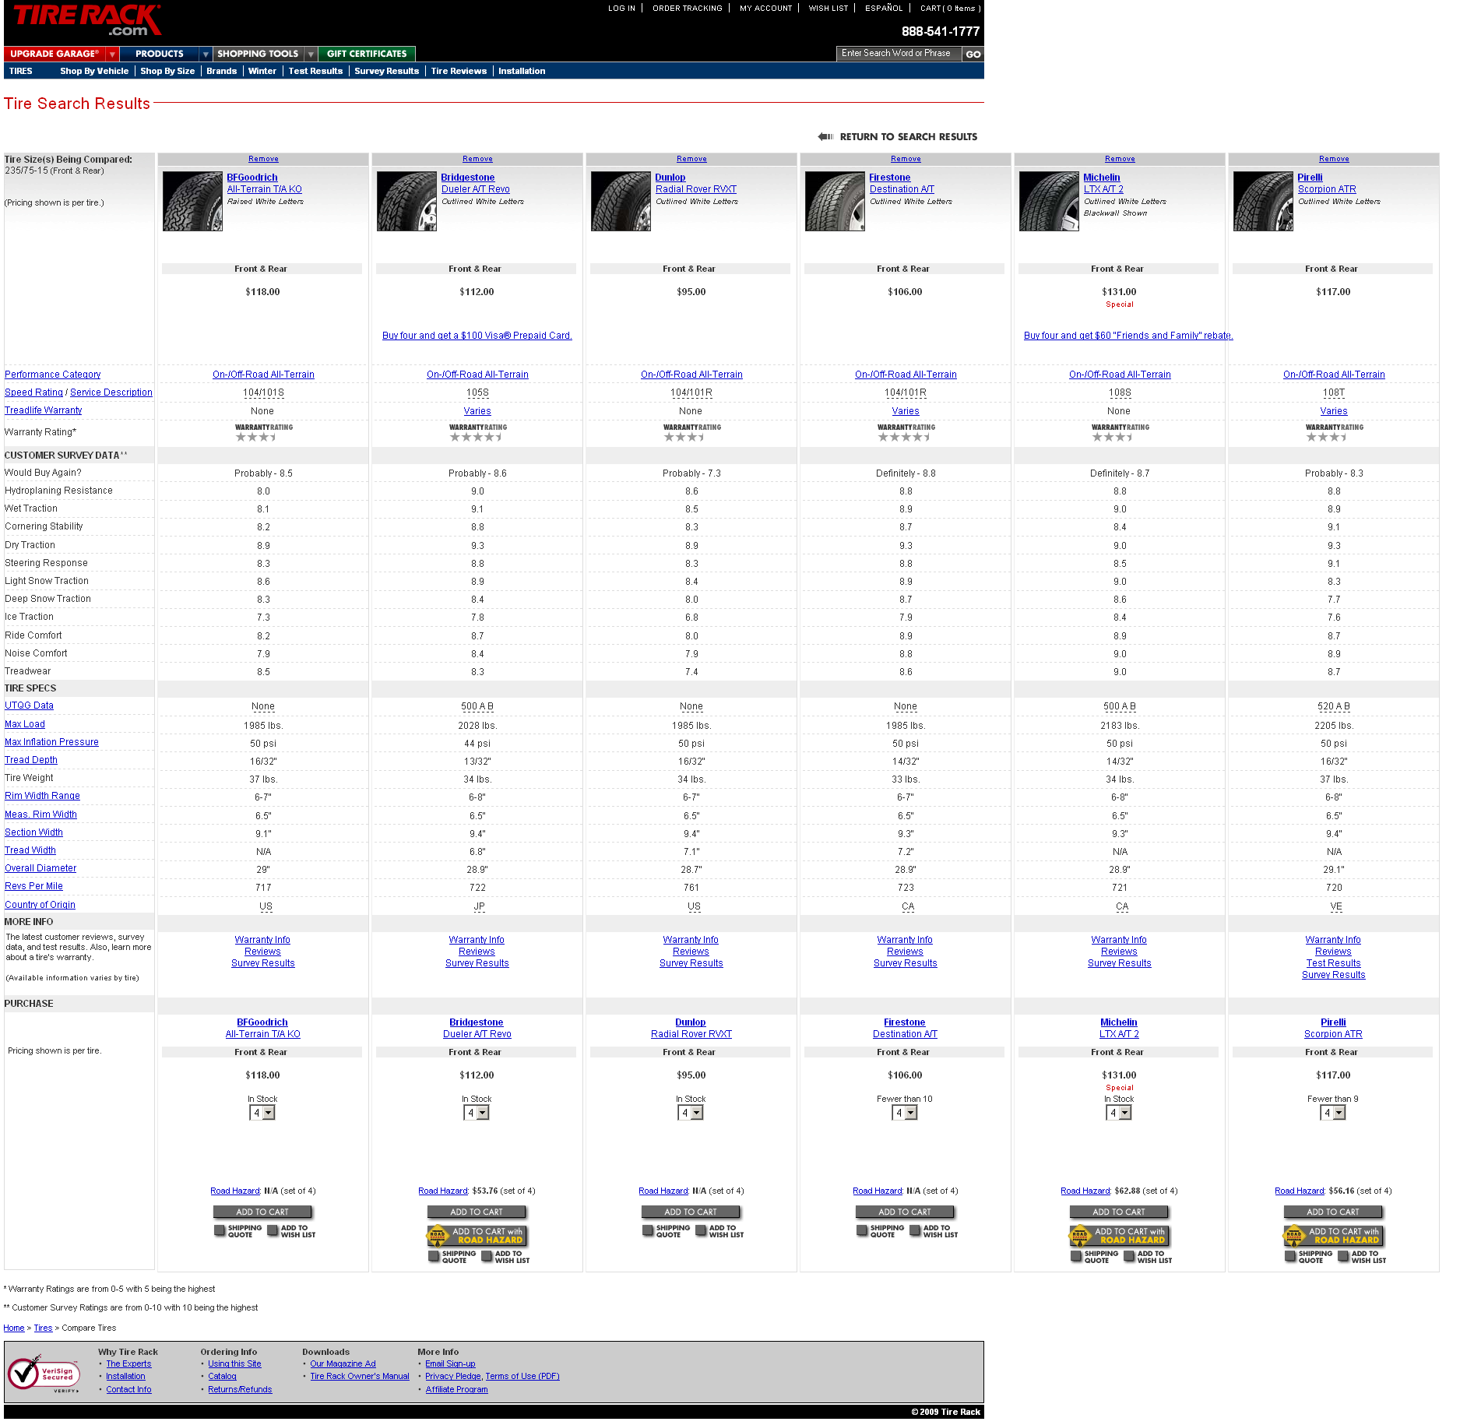The width and height of the screenshot is (1467, 1425).
Task: Add Dunlop Radial Rover to cart
Action: click(691, 1212)
